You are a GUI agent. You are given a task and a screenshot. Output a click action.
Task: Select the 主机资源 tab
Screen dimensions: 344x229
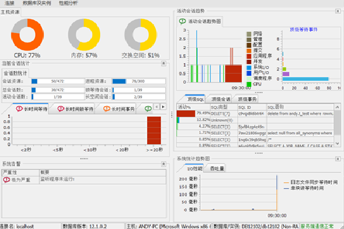click(10, 12)
